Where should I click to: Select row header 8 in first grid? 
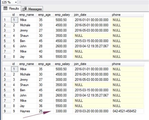(7, 57)
